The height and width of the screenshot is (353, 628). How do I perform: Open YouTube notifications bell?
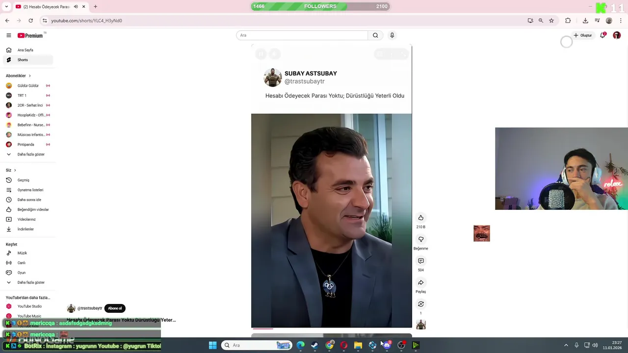(x=602, y=35)
